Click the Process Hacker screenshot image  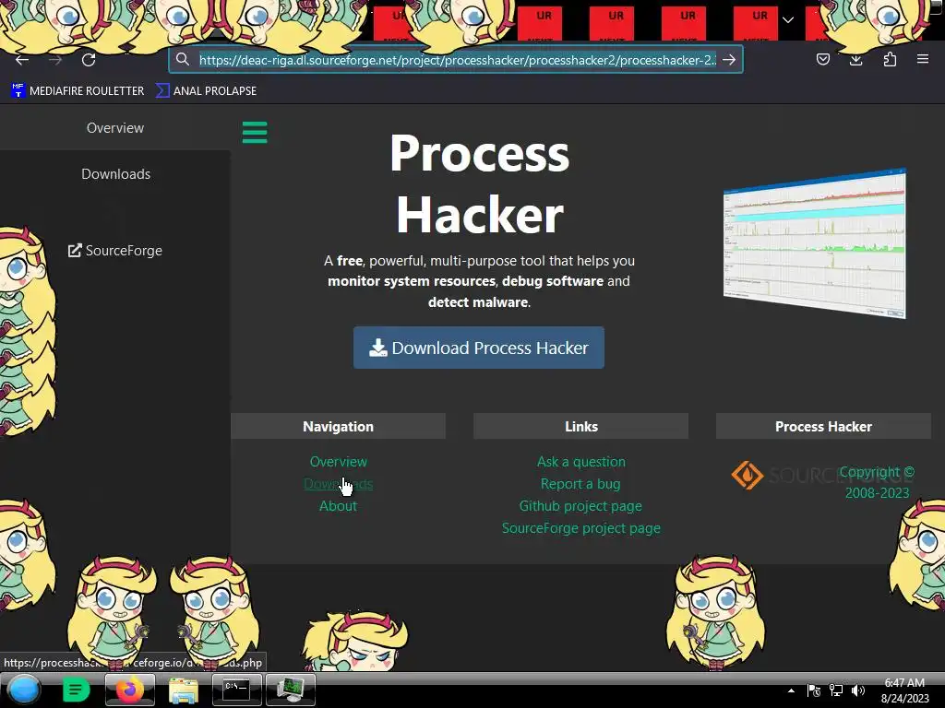coord(815,243)
